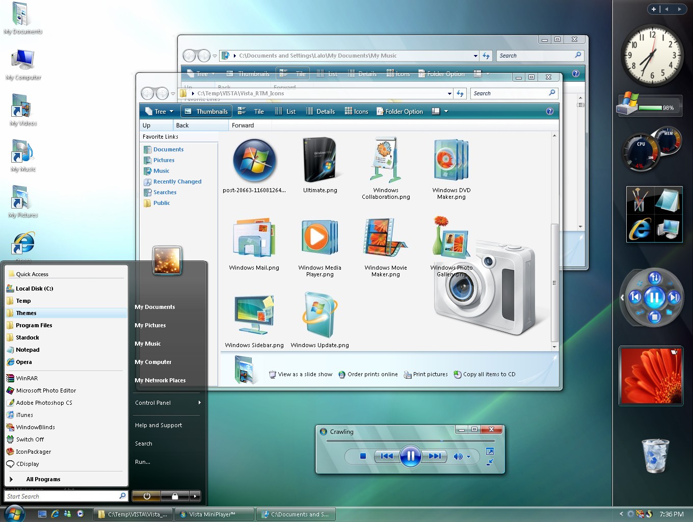
Task: Click All Programs in the Start menu
Action: [44, 479]
